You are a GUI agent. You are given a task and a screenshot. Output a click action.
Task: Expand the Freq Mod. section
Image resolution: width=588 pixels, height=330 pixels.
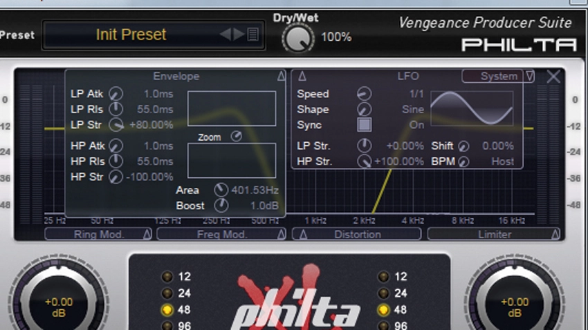click(221, 234)
